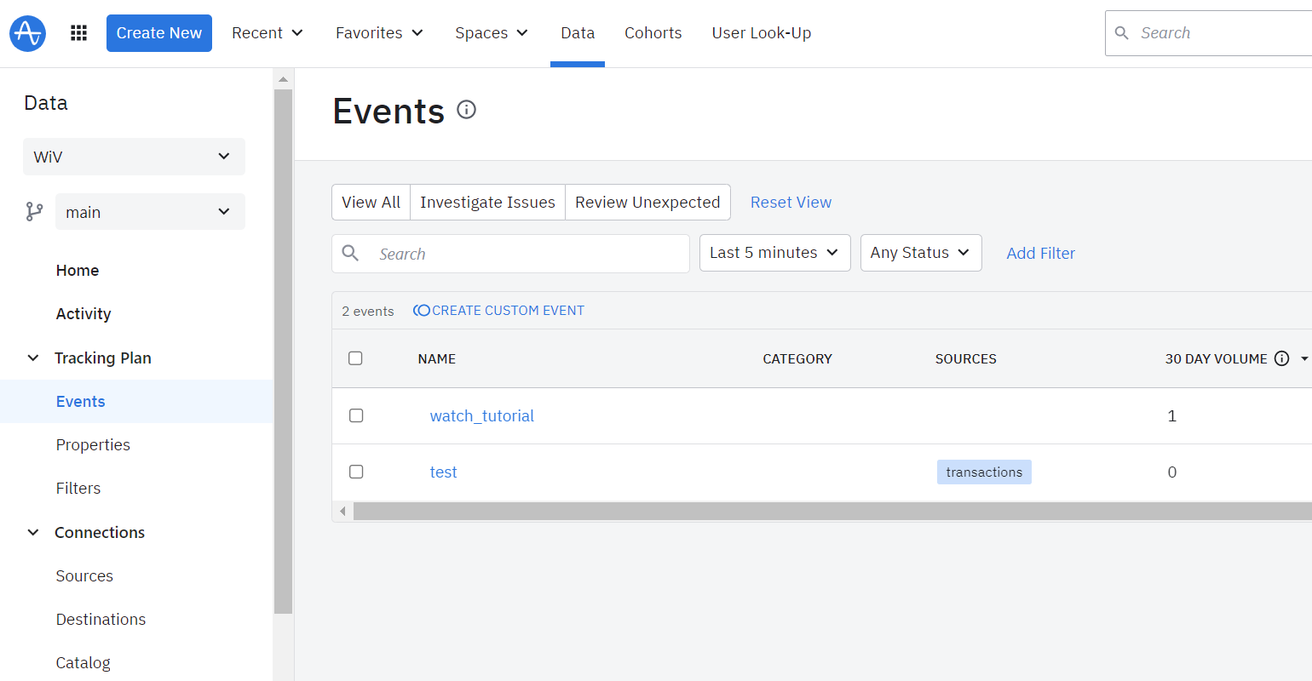Viewport: 1312px width, 681px height.
Task: Click the CATEGORY column header
Action: click(797, 359)
